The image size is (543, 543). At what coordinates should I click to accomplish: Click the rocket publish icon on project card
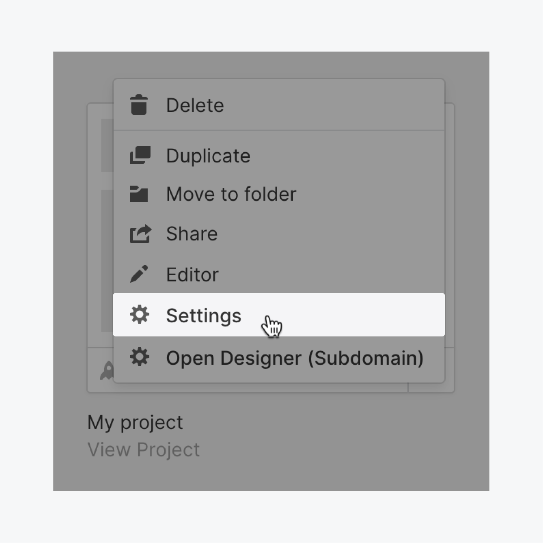pos(107,371)
